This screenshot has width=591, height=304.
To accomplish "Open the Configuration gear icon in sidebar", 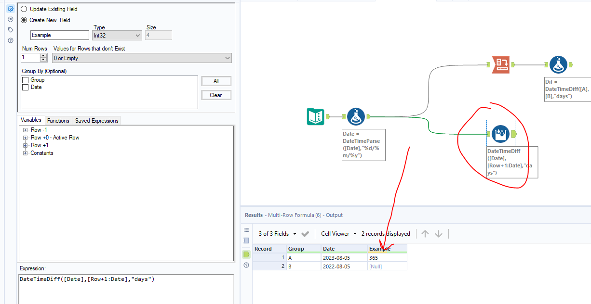I will pyautogui.click(x=11, y=9).
